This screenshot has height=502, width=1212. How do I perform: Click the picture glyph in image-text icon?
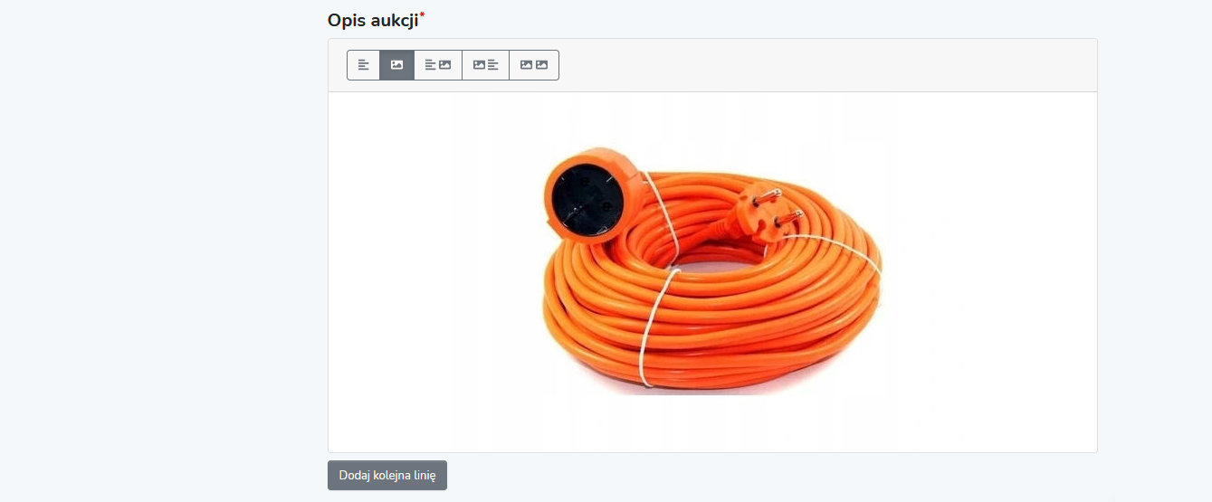(480, 65)
